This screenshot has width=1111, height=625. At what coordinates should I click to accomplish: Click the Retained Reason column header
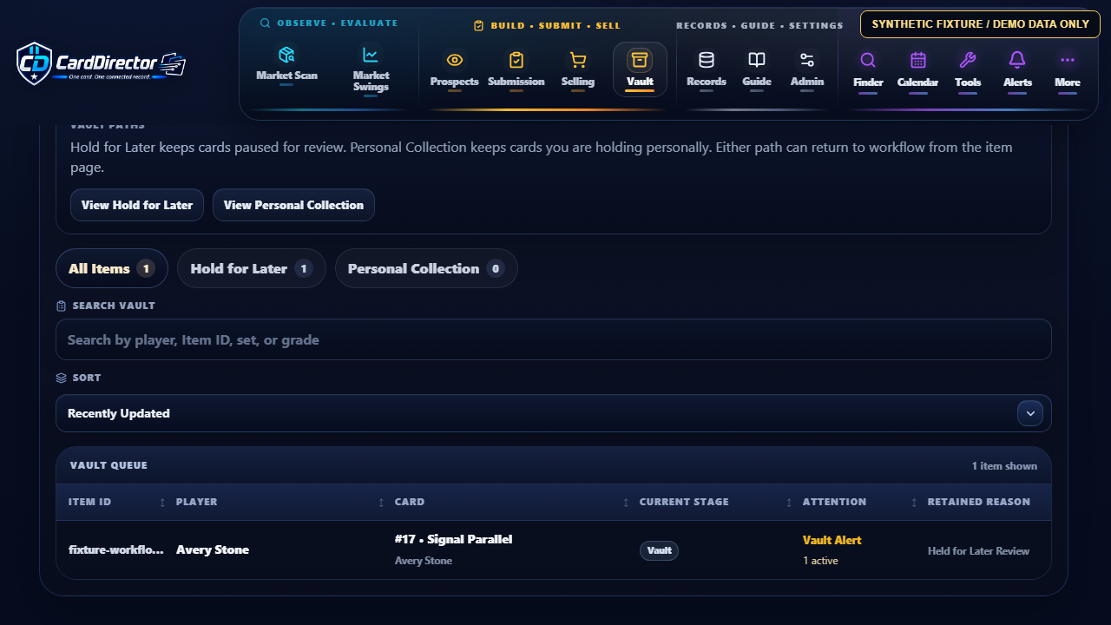(979, 502)
